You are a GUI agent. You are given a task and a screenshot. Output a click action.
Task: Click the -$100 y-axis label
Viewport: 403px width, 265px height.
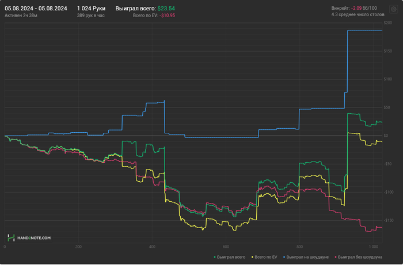(389, 192)
